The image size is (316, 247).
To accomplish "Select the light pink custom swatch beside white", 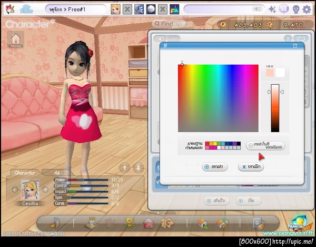I will click(223, 147).
